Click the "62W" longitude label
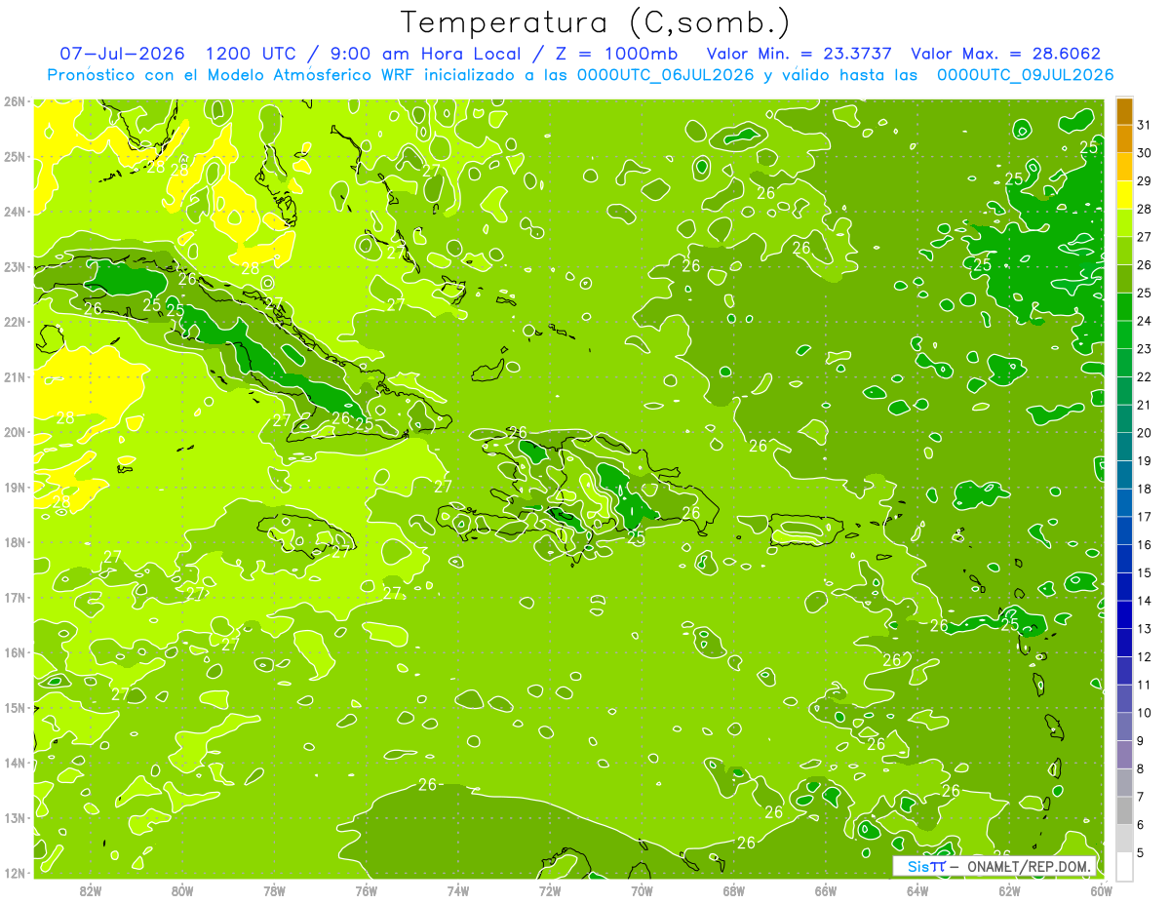This screenshot has height=904, width=1170. pyautogui.click(x=1009, y=890)
